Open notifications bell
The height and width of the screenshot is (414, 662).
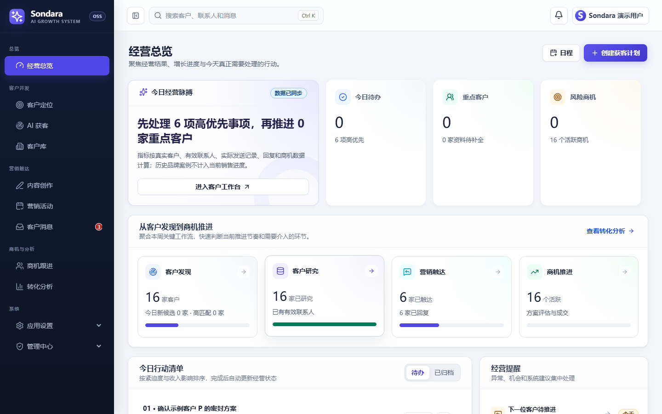click(x=559, y=15)
